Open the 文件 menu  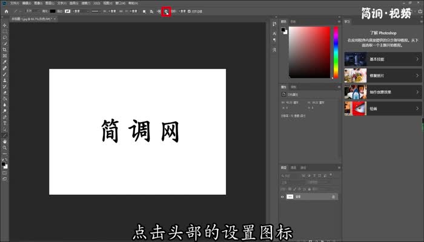click(13, 3)
